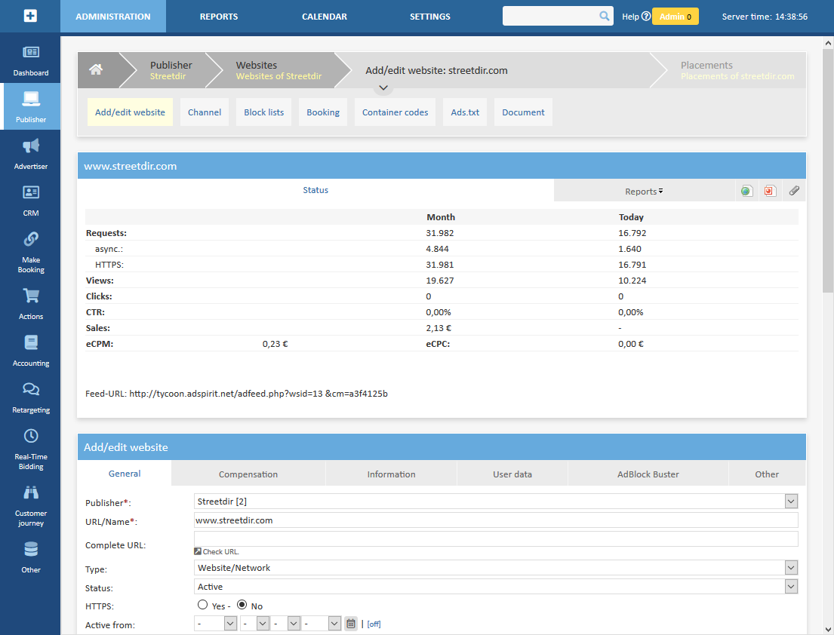Screen dimensions: 834x635
Task: Select No for HTTPS
Action: [x=242, y=605]
